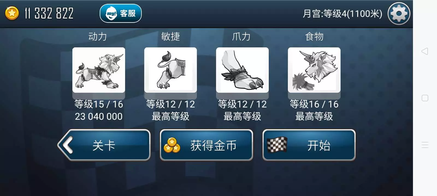Open the settings gear icon
This screenshot has height=196, width=437.
pyautogui.click(x=399, y=14)
